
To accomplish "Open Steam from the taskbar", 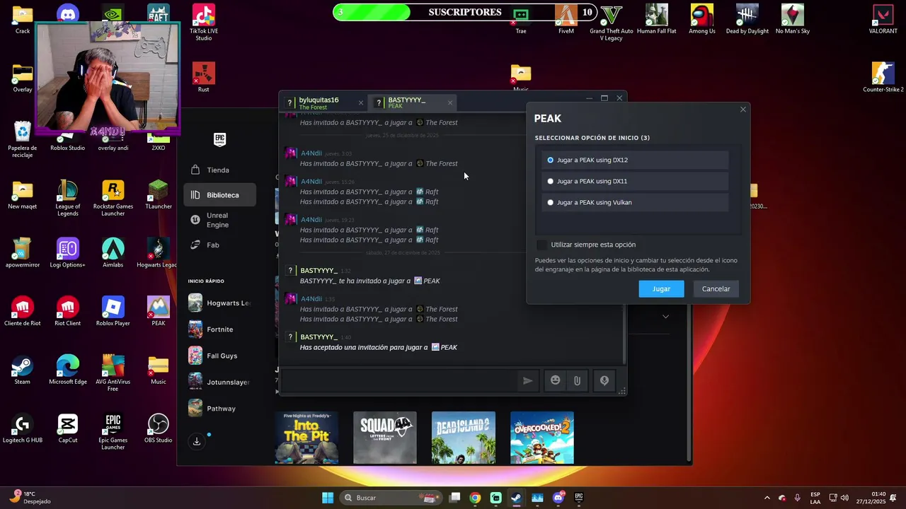I will (x=516, y=498).
